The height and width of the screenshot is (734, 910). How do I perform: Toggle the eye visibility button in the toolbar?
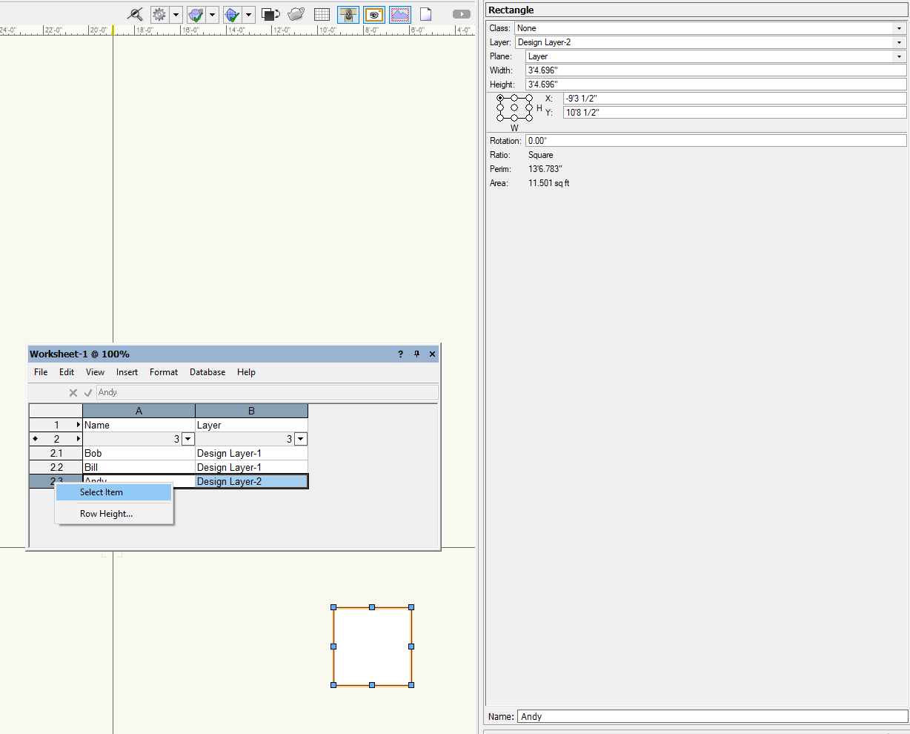tap(374, 14)
